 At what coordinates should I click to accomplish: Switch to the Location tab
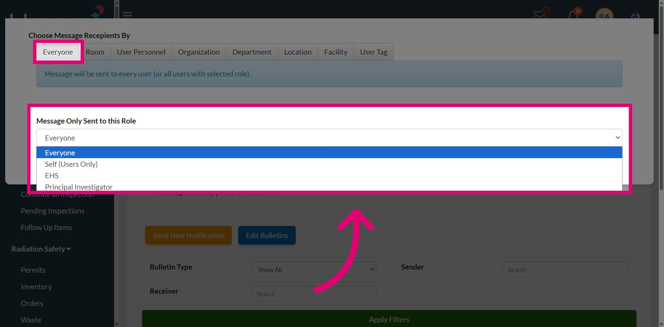298,52
